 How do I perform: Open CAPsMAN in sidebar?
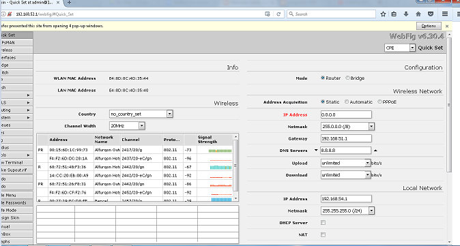click(x=16, y=42)
